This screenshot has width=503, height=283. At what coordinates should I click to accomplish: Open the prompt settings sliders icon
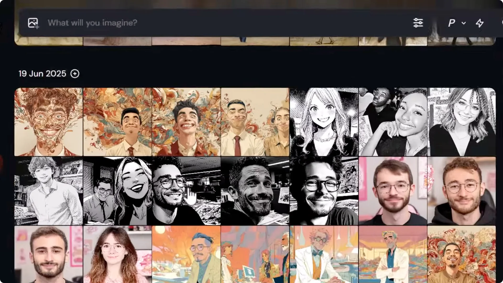point(418,23)
